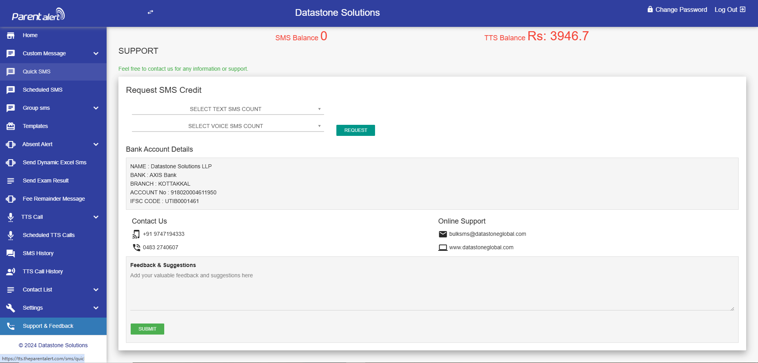Click the feedback textarea corner grip handle

(732, 308)
